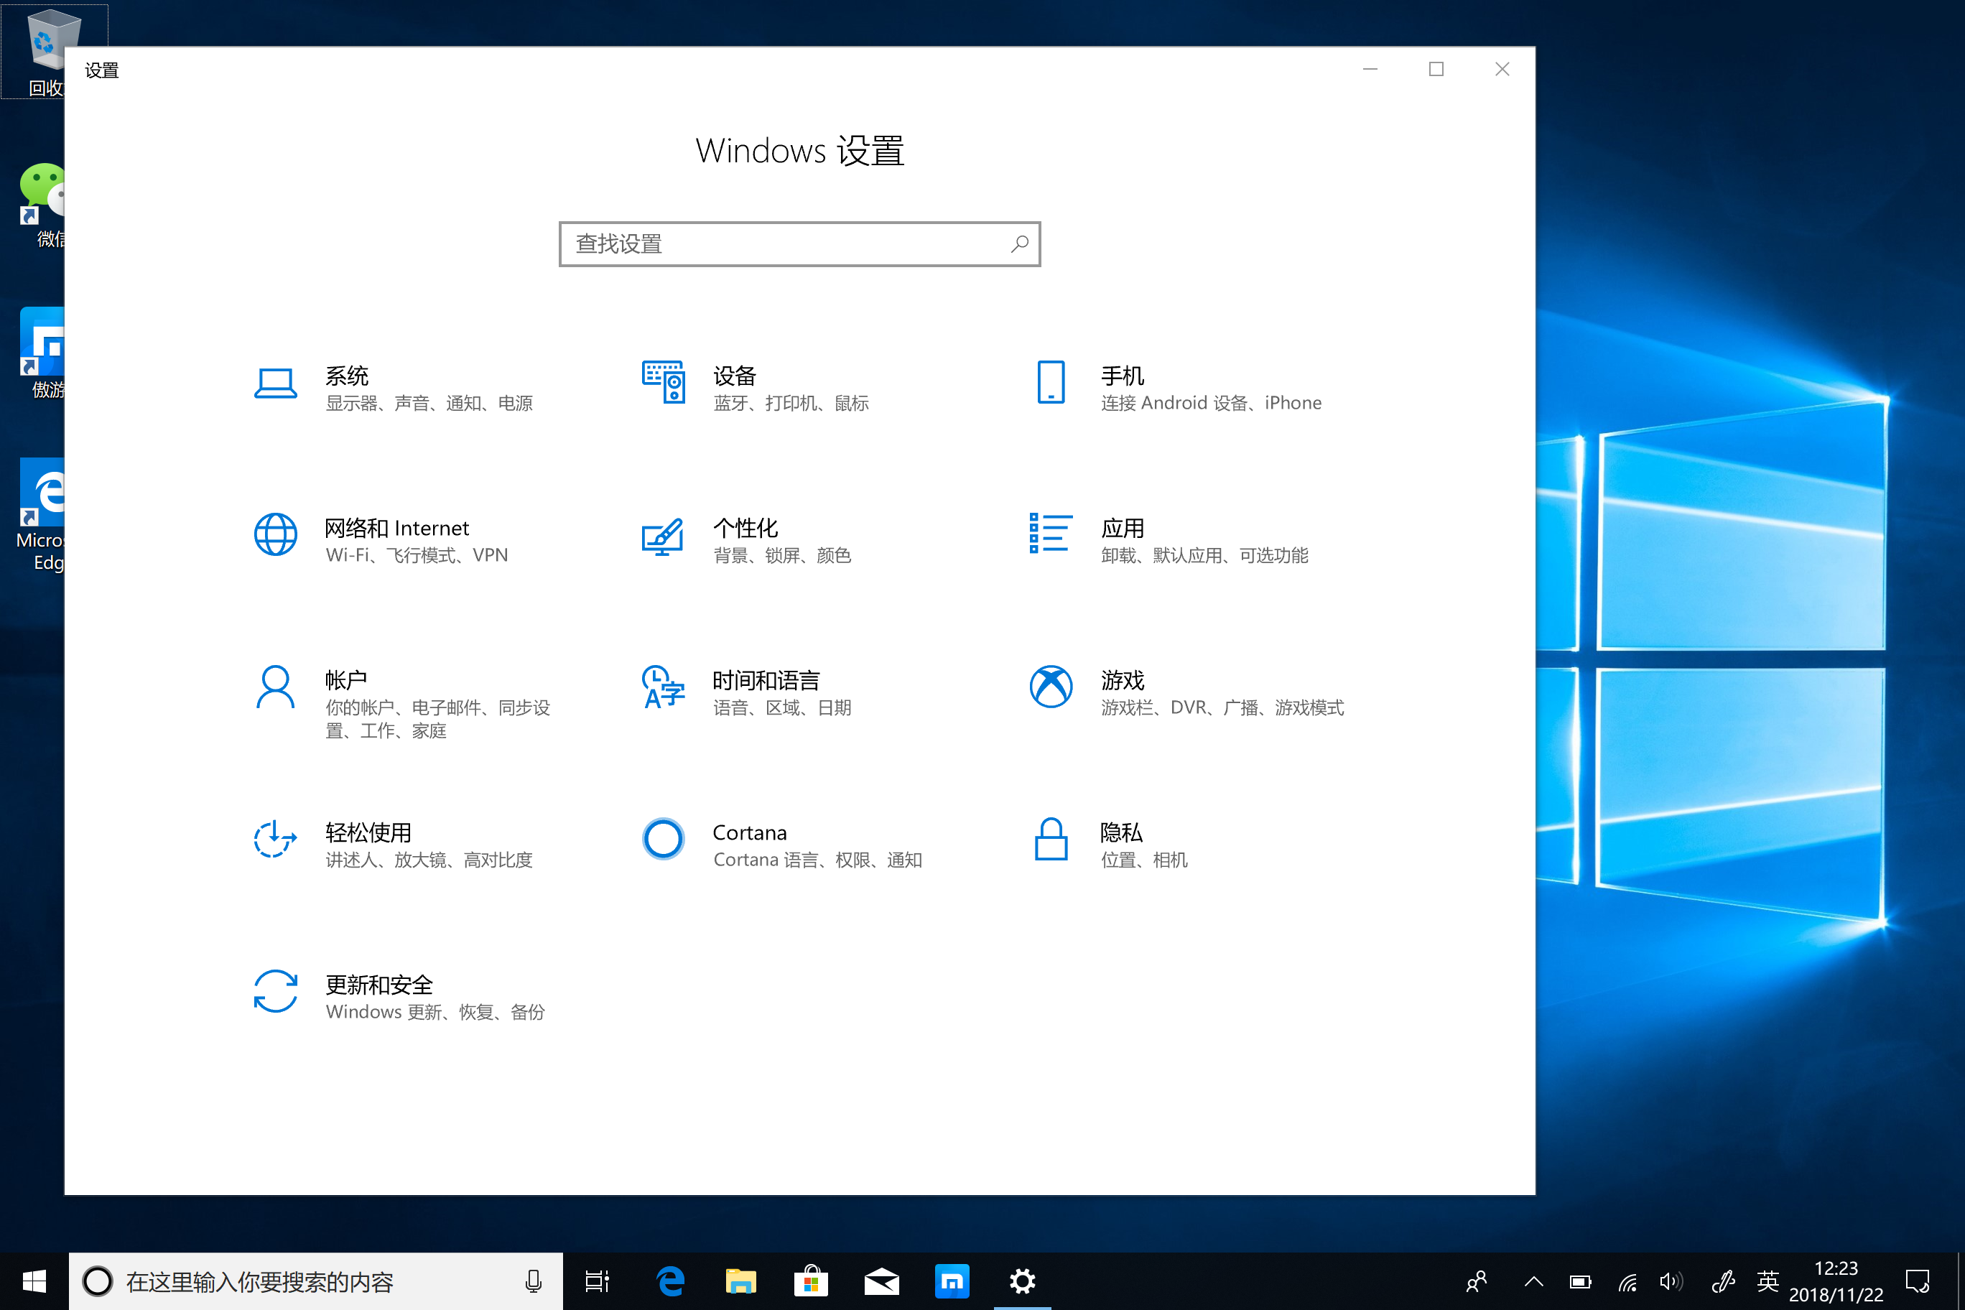1965x1310 pixels.
Task: Open the 个性化 (Personalization) paintbrush icon
Action: point(662,536)
